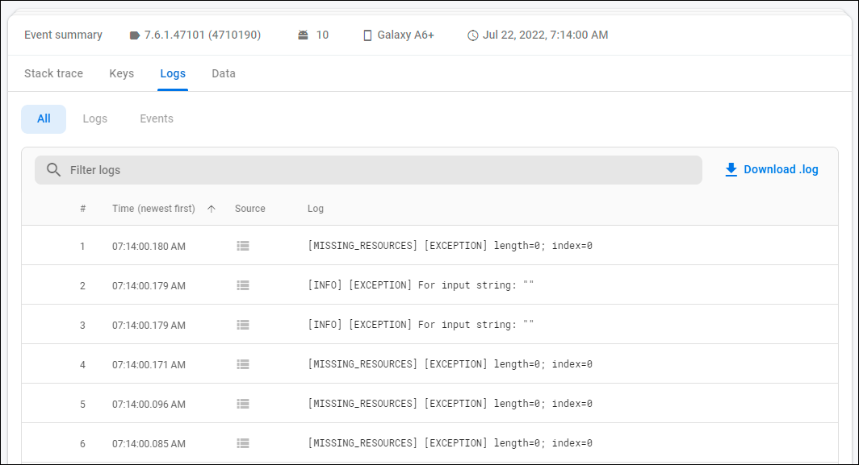Image resolution: width=859 pixels, height=465 pixels.
Task: Select the All filter chip
Action: tap(44, 118)
